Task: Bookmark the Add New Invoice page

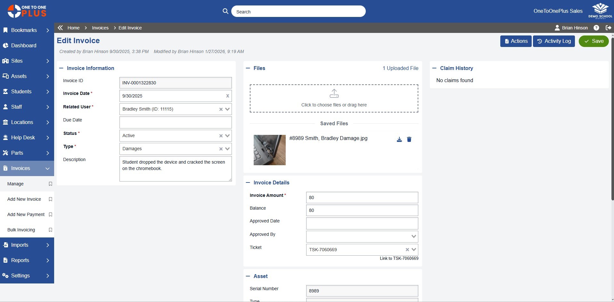Action: point(50,199)
